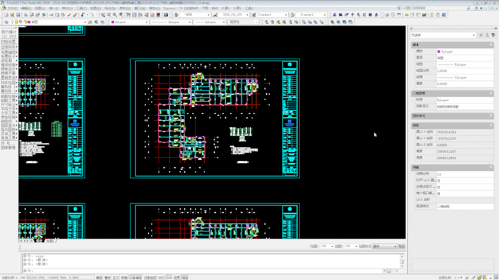This screenshot has height=280, width=499.
Task: Click the Match Properties brush icon
Action: pos(69,15)
